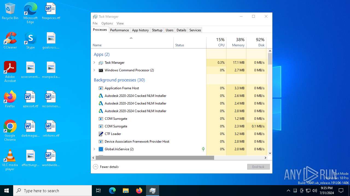Open goalcross image file on desktop

pos(51,41)
